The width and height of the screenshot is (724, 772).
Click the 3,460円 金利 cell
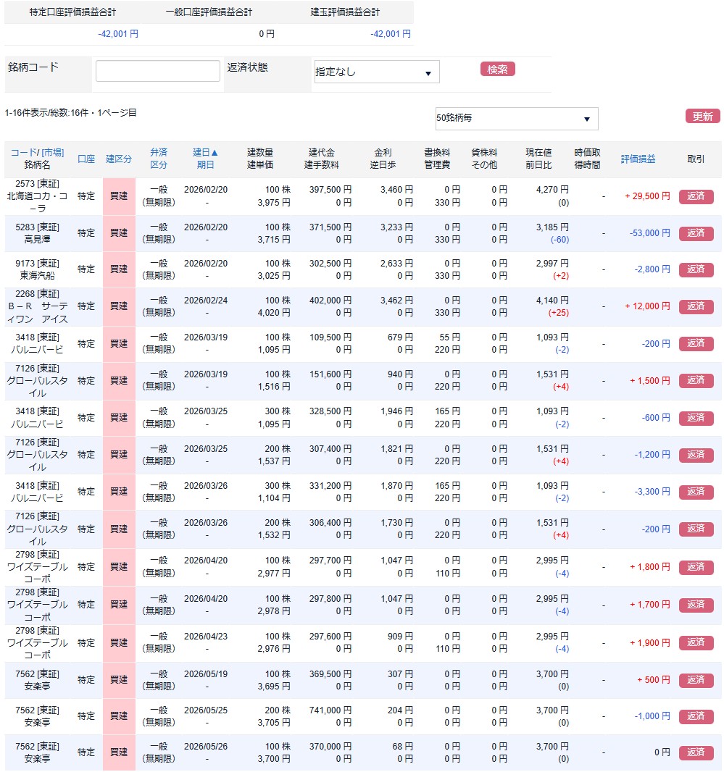396,190
